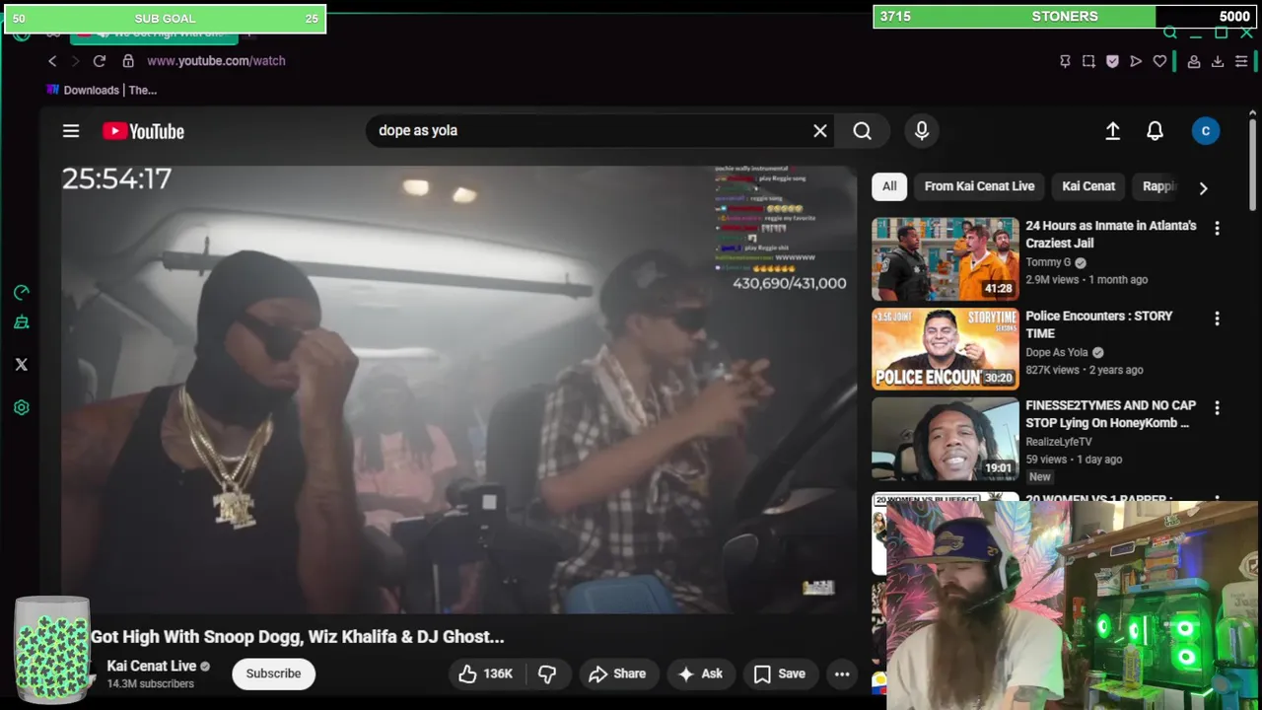Subscribe to Kai Cenat Live

tap(273, 674)
